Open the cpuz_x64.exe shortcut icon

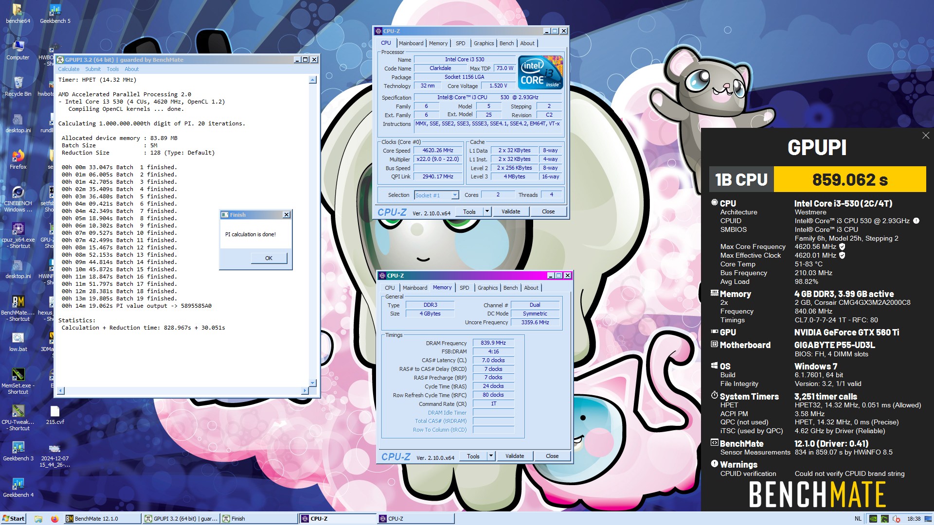[18, 236]
